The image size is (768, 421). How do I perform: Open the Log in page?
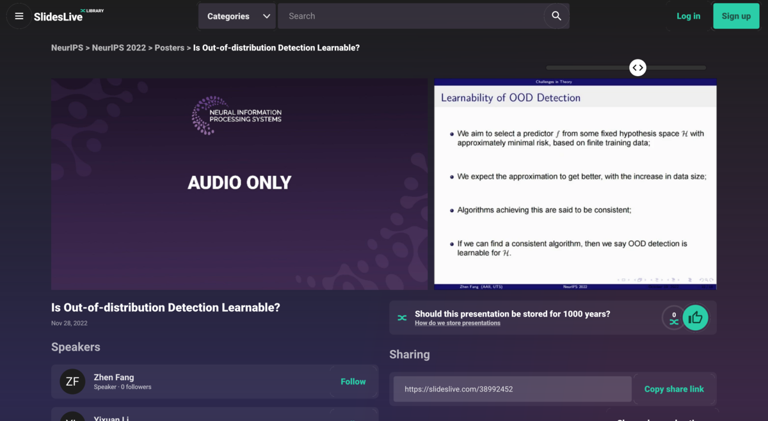(x=689, y=16)
